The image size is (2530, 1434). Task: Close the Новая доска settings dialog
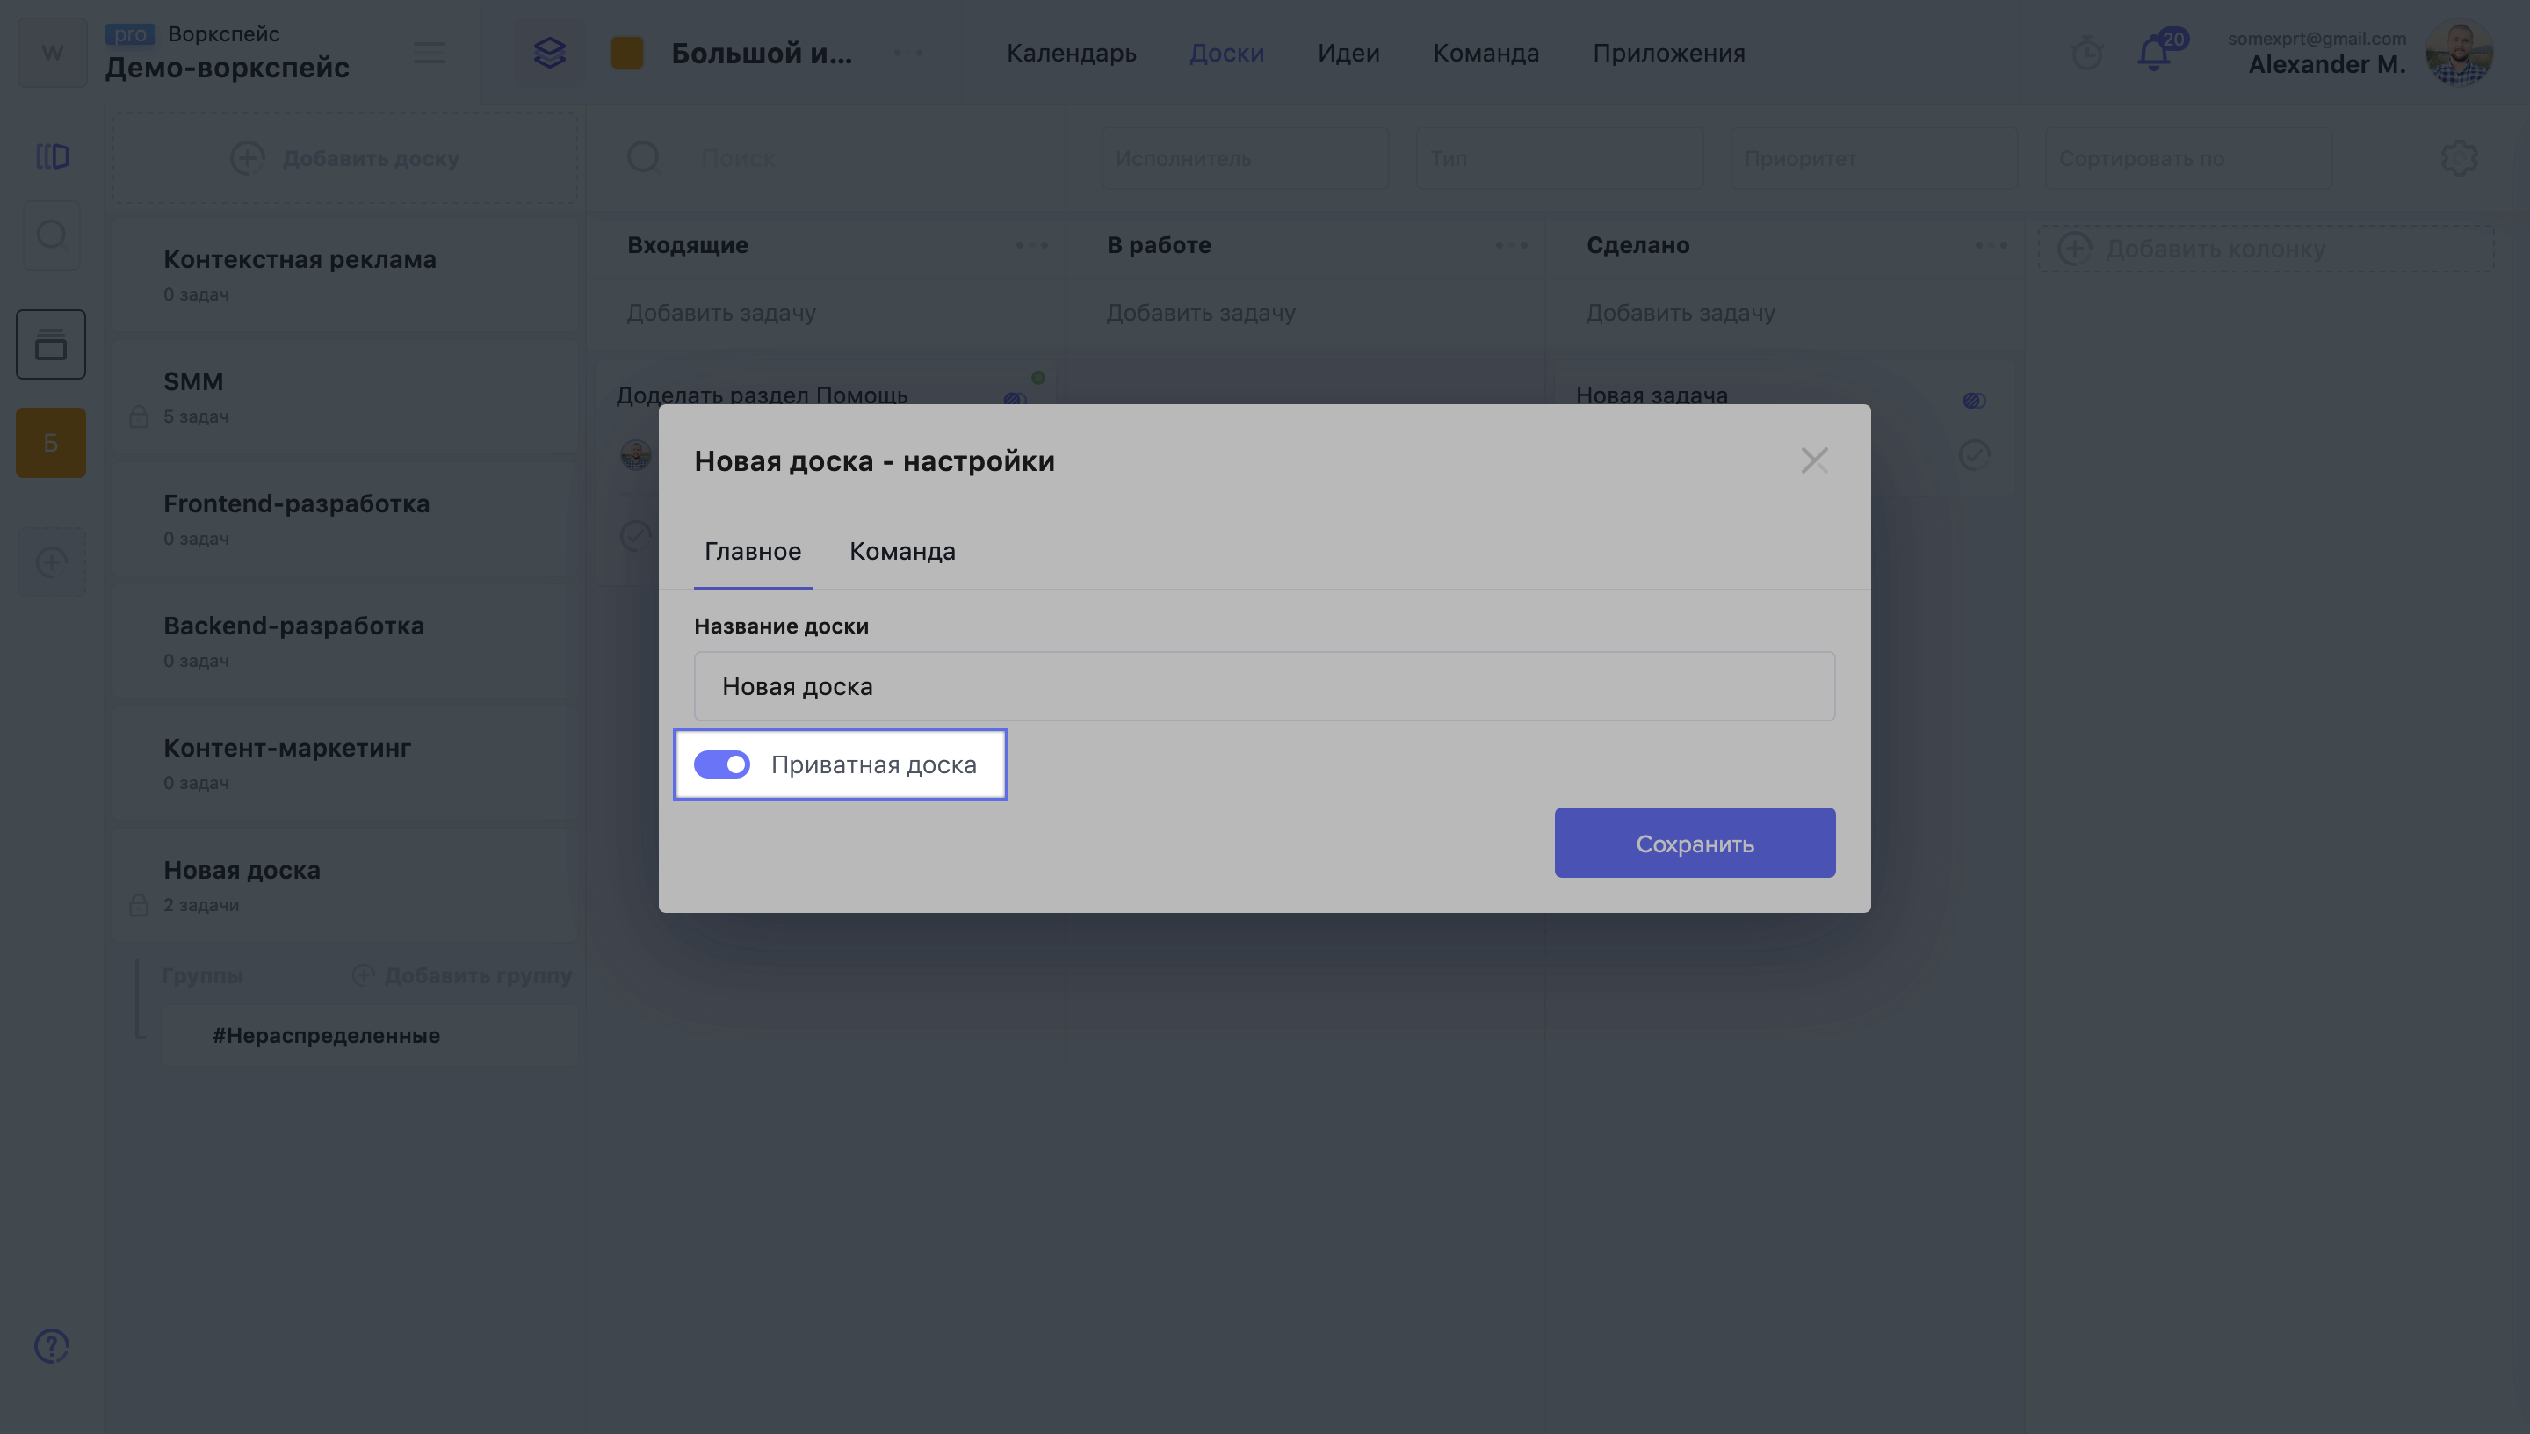coord(1814,460)
